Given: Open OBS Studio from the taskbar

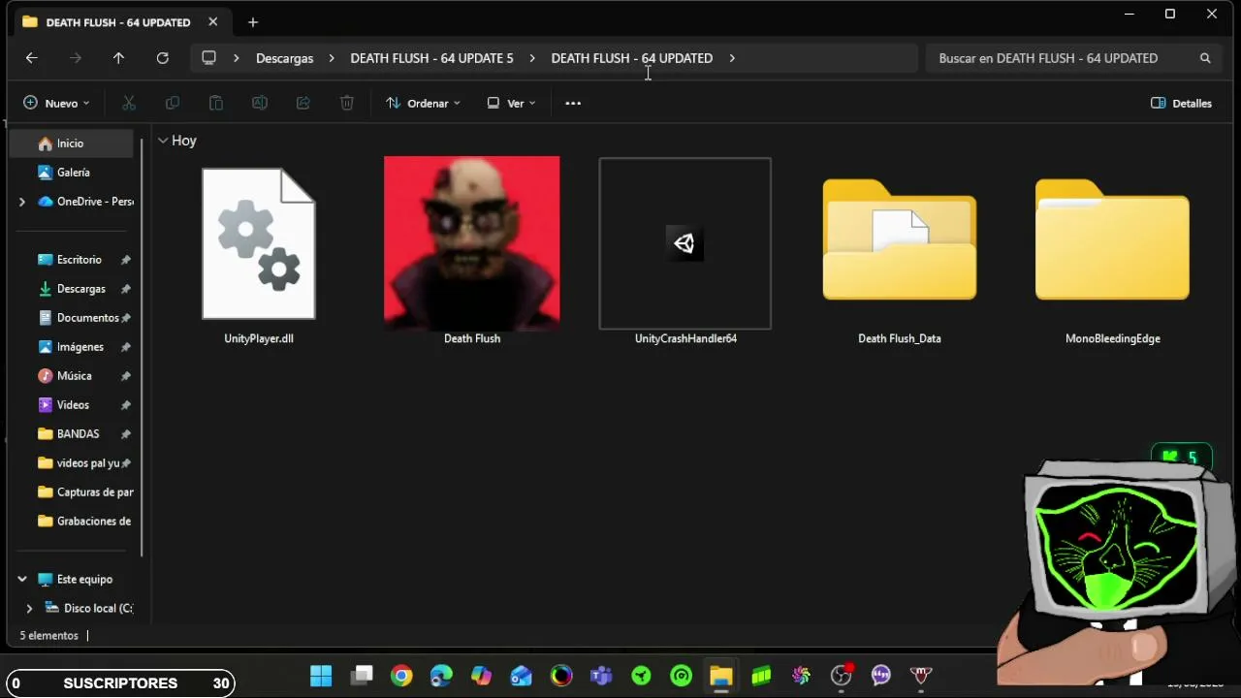Looking at the screenshot, I should pos(841,676).
